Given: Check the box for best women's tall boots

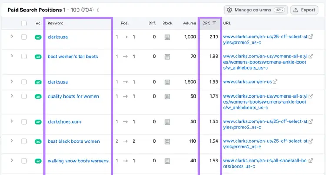Looking at the screenshot, I should [x=24, y=57].
